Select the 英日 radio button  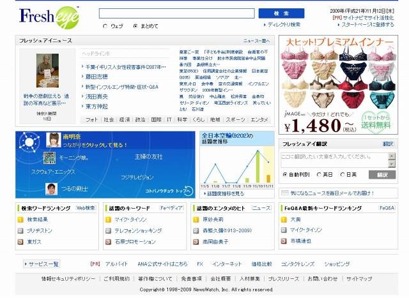[x=319, y=175]
